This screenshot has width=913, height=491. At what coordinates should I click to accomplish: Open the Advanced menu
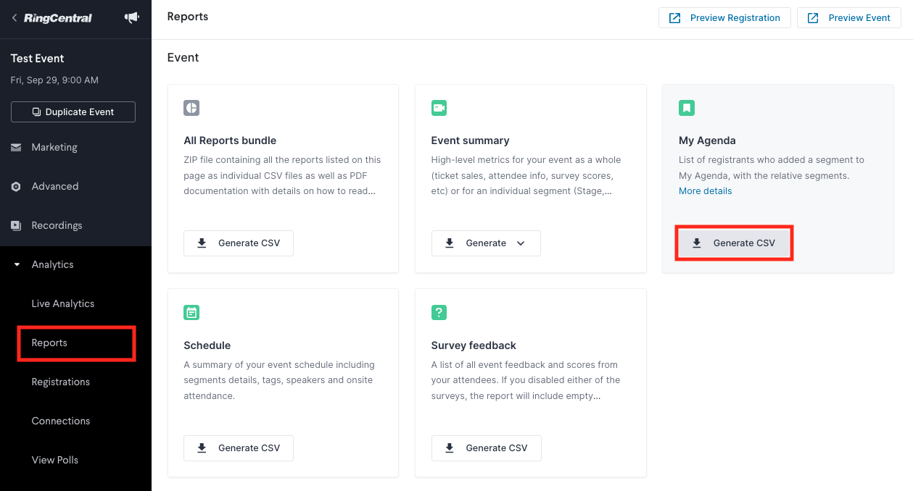point(55,186)
